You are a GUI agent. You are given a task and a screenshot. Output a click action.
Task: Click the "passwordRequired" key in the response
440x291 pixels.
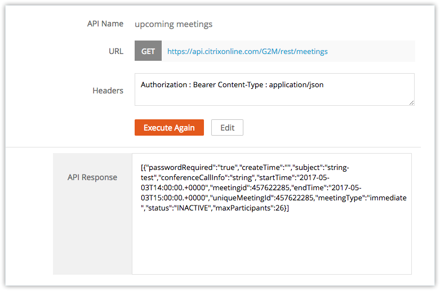click(180, 167)
